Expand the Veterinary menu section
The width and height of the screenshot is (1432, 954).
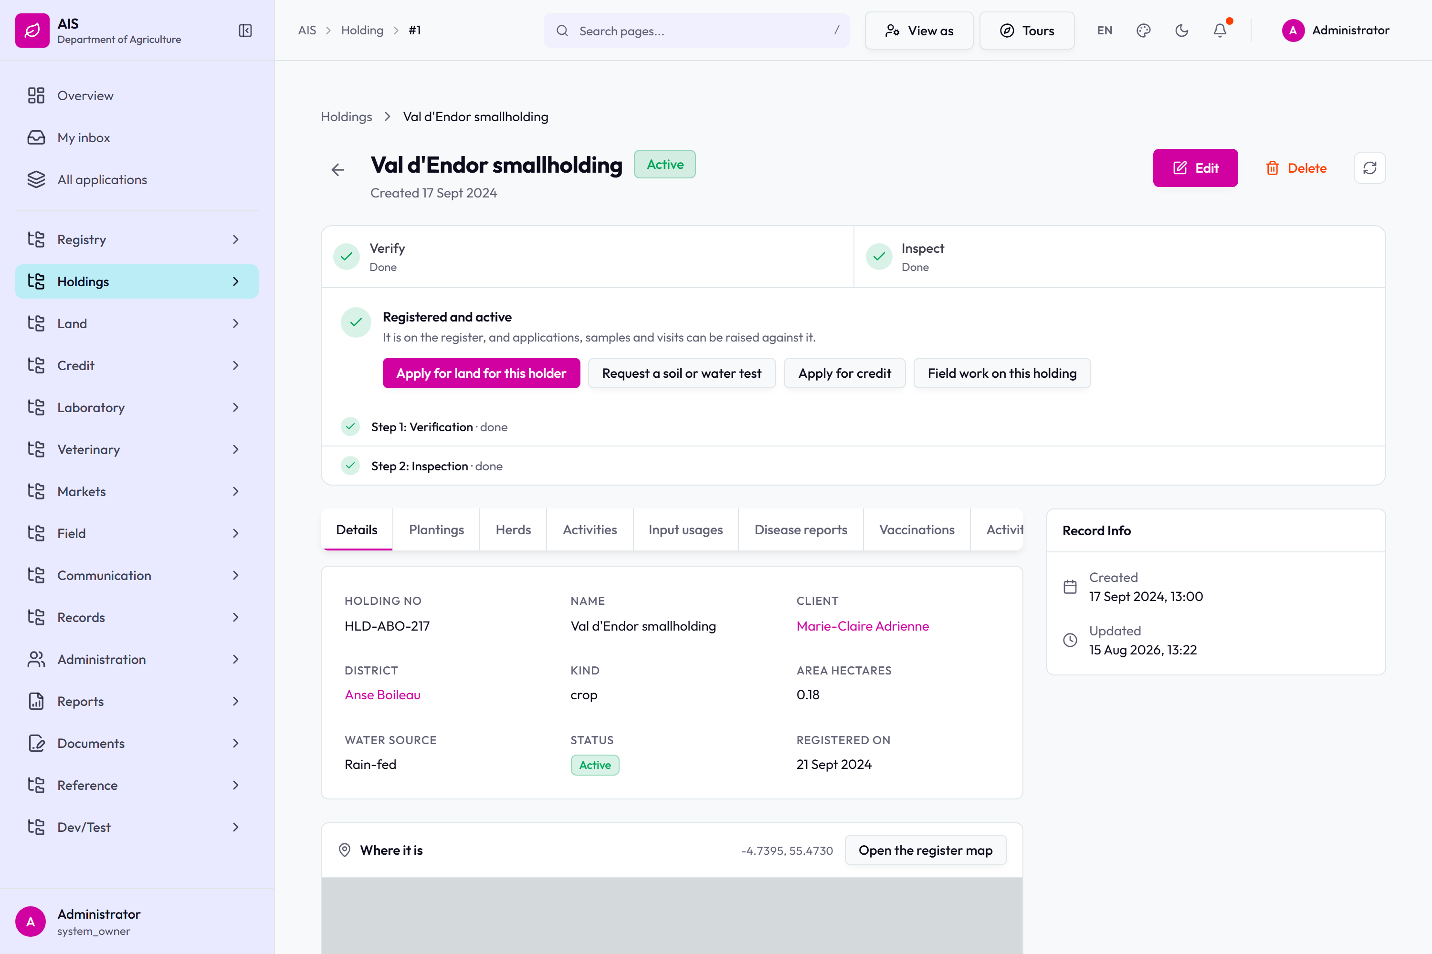click(137, 450)
